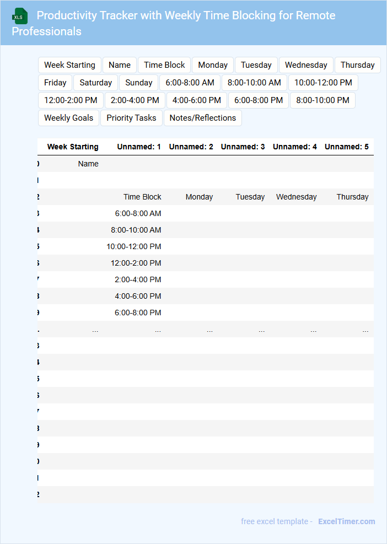Choose the 2:00-4:00 PM tag
This screenshot has height=544, width=387.
pos(135,100)
